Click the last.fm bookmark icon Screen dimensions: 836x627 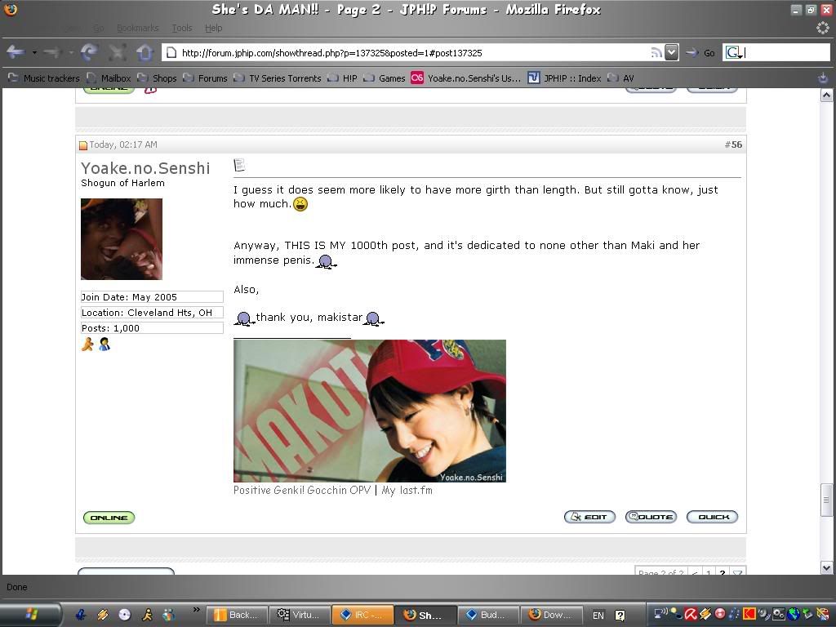[417, 78]
